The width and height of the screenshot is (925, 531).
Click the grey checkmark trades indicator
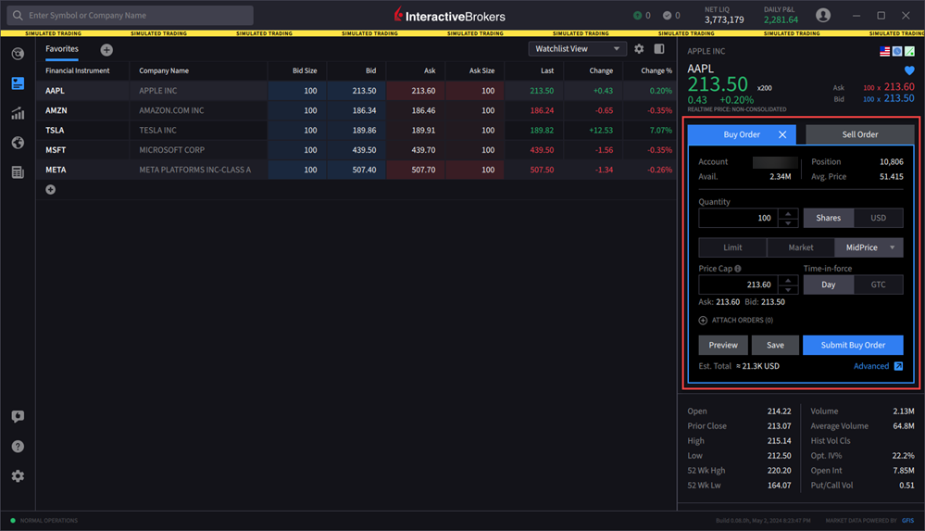click(668, 16)
